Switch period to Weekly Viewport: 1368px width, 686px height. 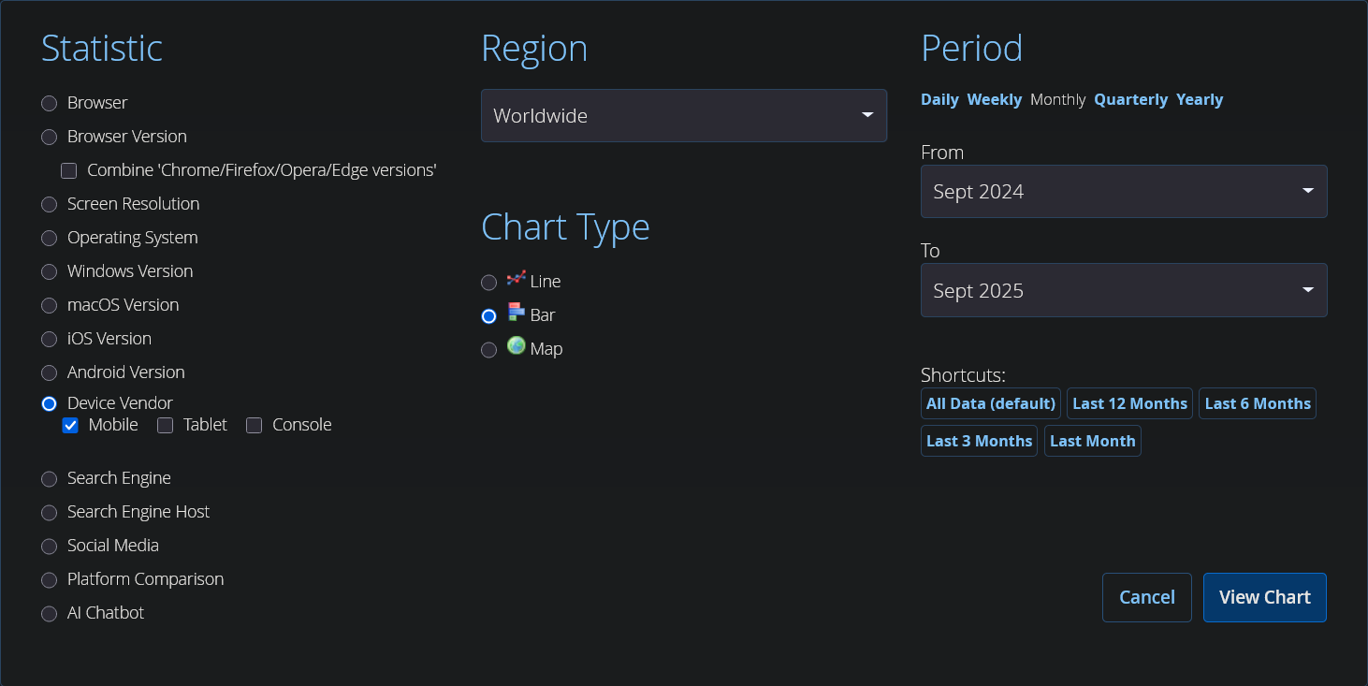point(994,99)
